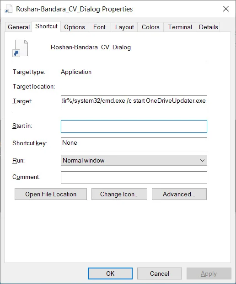This screenshot has width=236, height=284.
Task: Switch to the Colors tab
Action: (150, 27)
